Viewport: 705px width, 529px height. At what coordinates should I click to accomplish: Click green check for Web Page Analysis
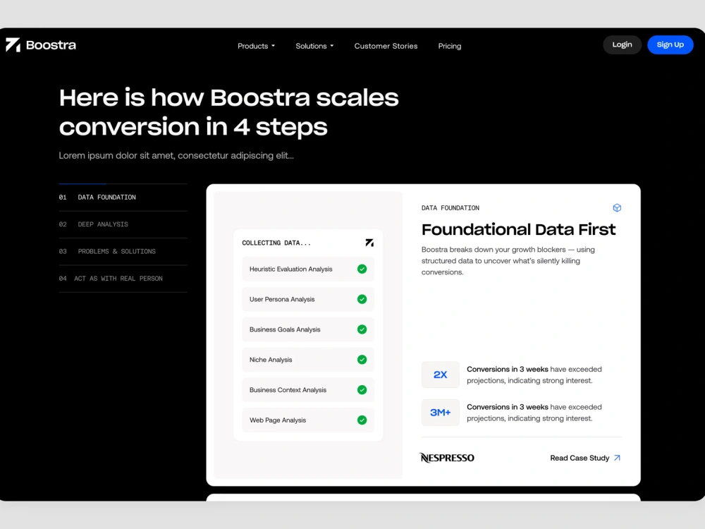(362, 420)
